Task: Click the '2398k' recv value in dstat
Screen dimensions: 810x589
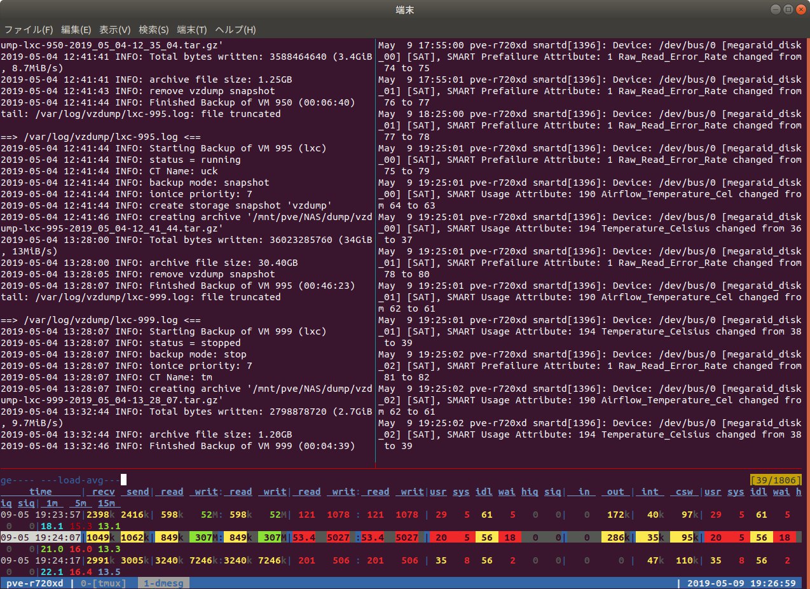Action: click(100, 515)
